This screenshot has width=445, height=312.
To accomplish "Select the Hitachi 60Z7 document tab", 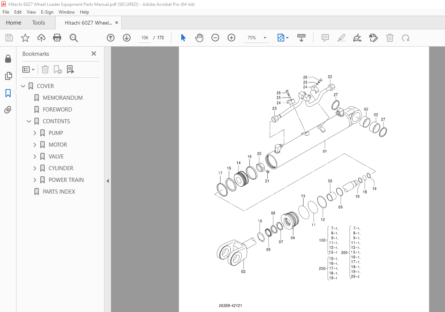I will [x=88, y=23].
